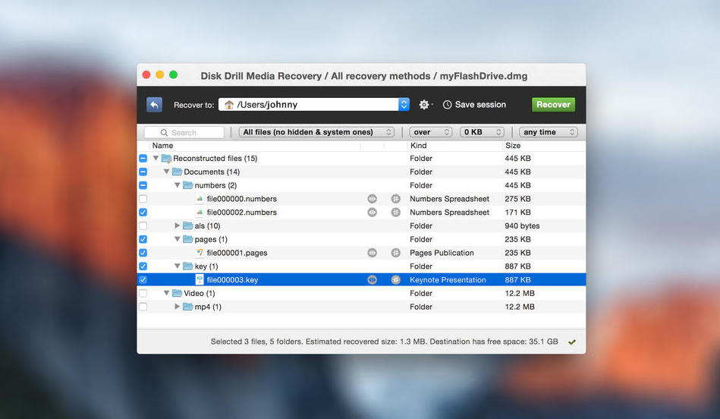This screenshot has height=419, width=720.
Task: Click the Video folder icon
Action: pos(178,293)
